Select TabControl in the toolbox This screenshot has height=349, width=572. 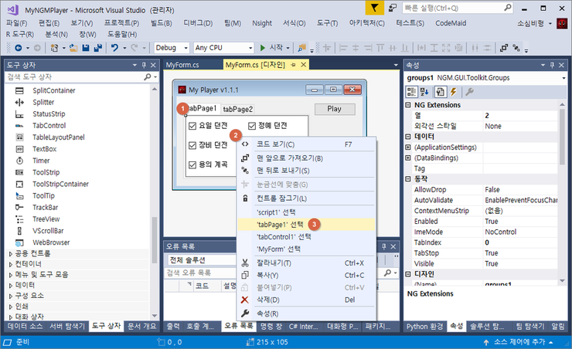pyautogui.click(x=49, y=125)
